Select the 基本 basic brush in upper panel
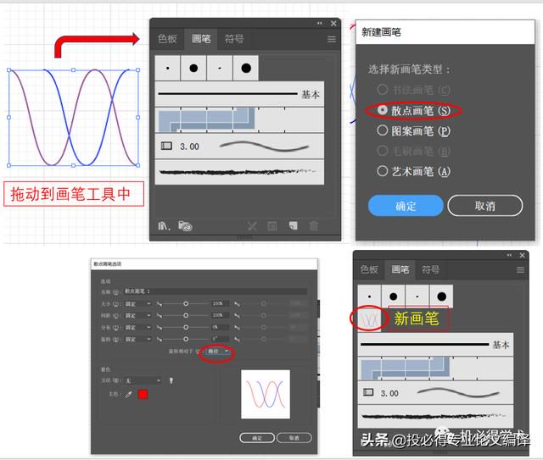The width and height of the screenshot is (543, 460). click(239, 94)
